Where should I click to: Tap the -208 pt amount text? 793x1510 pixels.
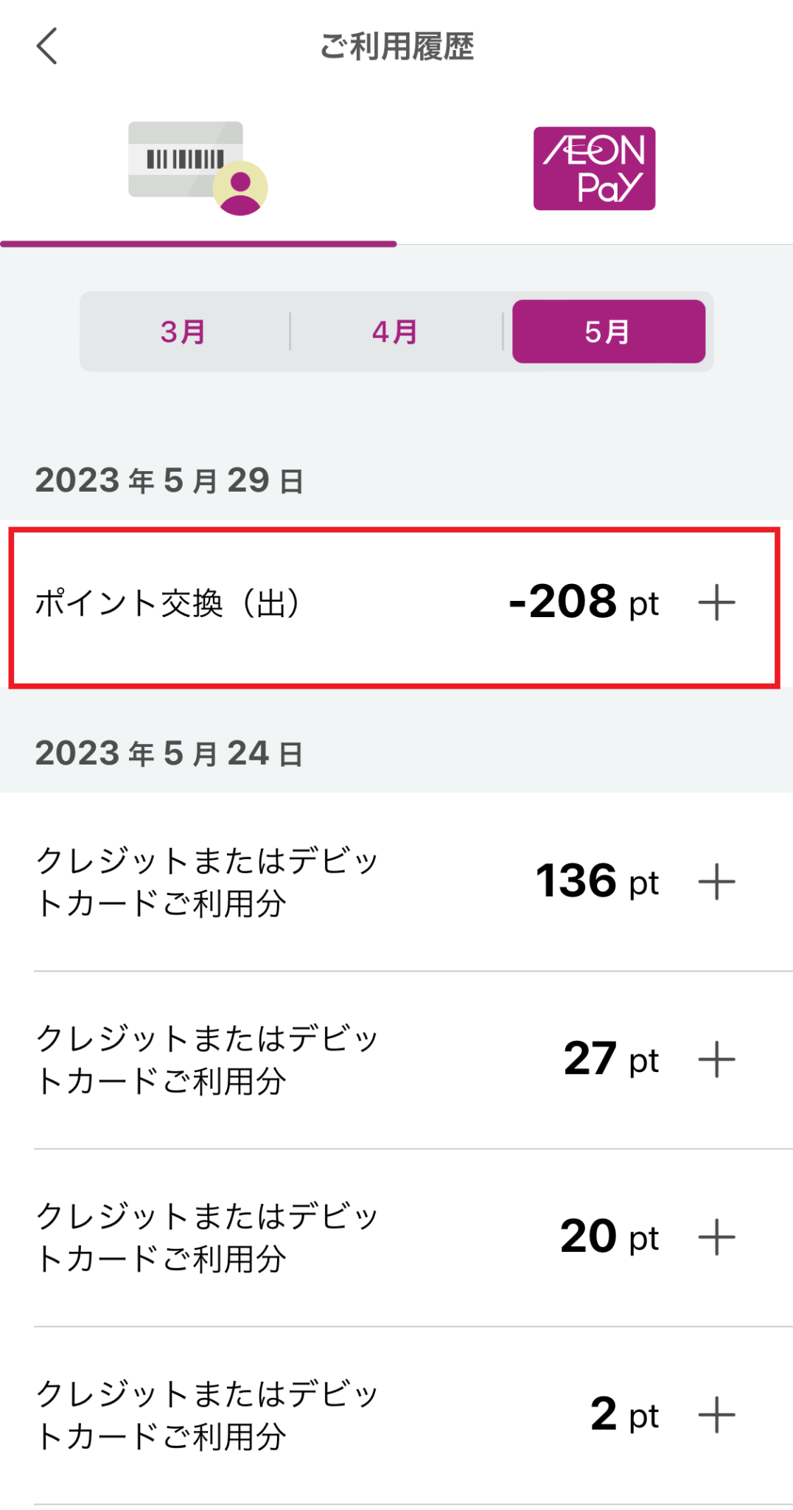564,602
